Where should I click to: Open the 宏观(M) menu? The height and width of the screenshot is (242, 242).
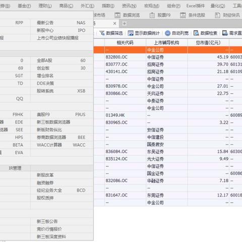(152, 6)
